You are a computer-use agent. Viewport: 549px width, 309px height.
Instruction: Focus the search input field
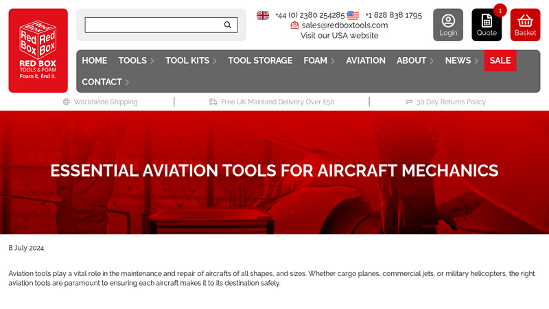[x=161, y=25]
